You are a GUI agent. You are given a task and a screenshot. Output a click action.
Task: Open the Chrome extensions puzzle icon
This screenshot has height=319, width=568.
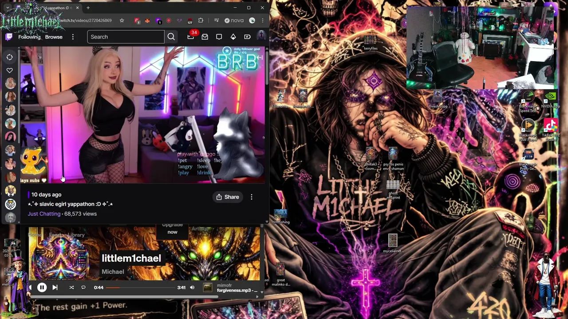pos(201,20)
